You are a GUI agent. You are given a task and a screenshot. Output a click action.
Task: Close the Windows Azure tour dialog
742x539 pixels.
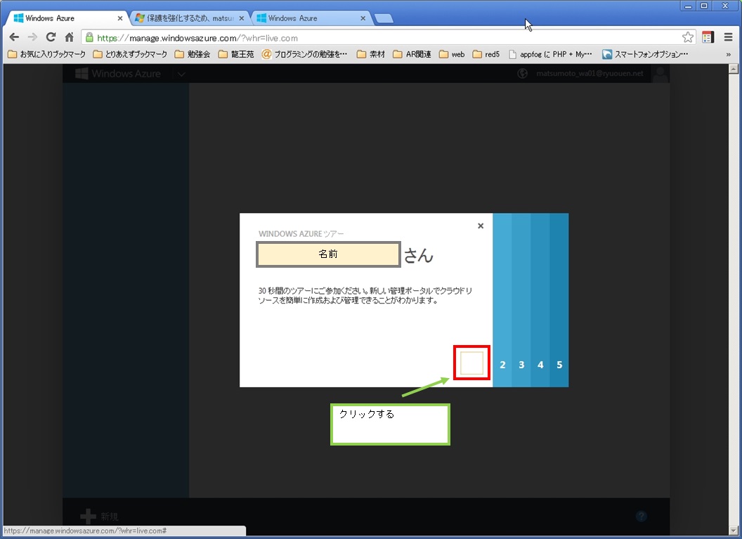481,226
